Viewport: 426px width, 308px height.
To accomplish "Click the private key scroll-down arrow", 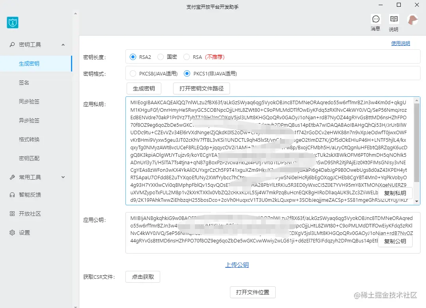I will (417, 201).
